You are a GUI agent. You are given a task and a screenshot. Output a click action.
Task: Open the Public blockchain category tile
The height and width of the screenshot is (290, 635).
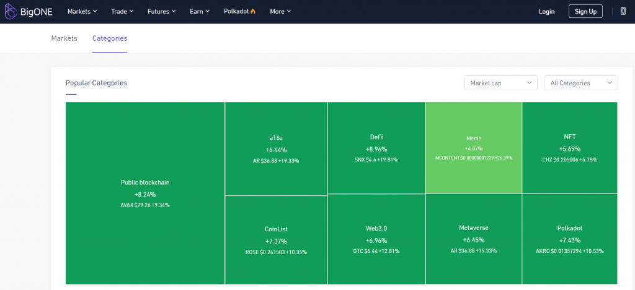(x=145, y=193)
